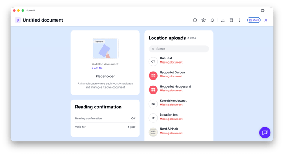284x155 pixels.
Task: Click Missing document under Keyrolekeydoctest
Action: click(171, 105)
